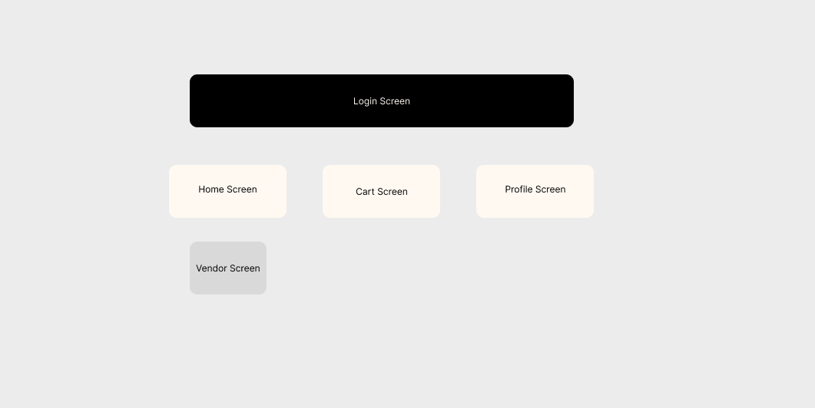The height and width of the screenshot is (408, 815).
Task: Click the Login Screen text label
Action: [382, 101]
